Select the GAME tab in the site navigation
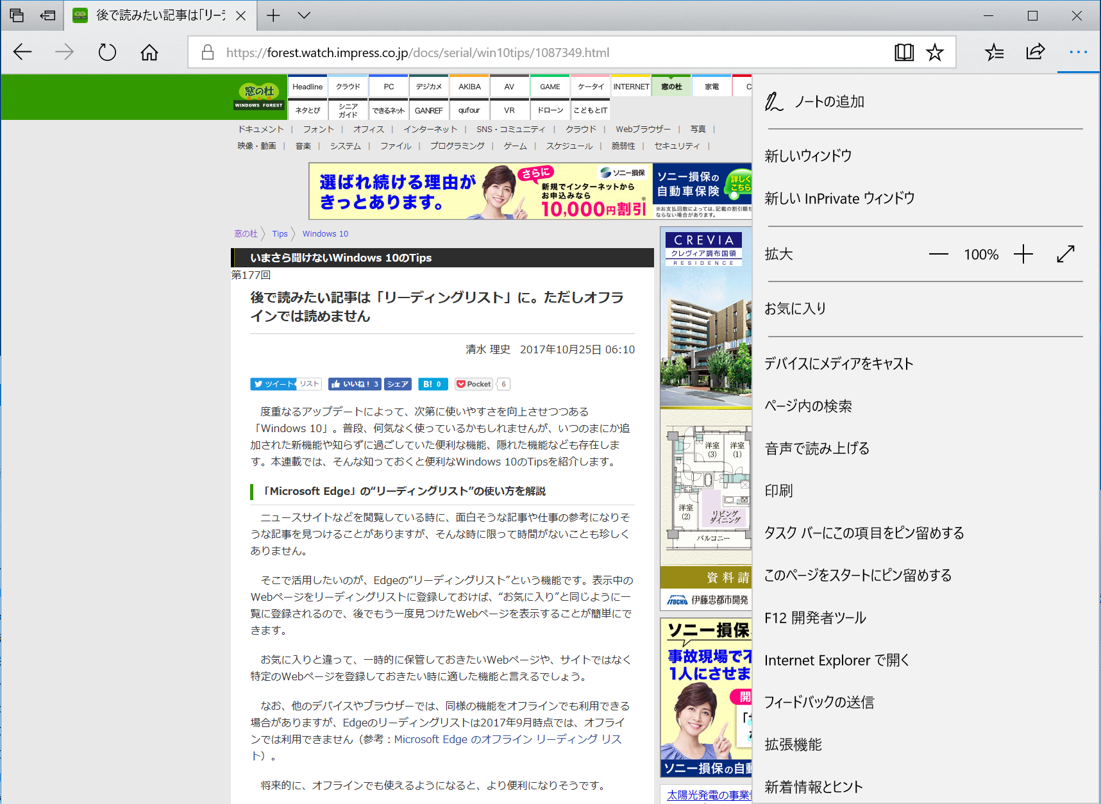 (x=550, y=85)
